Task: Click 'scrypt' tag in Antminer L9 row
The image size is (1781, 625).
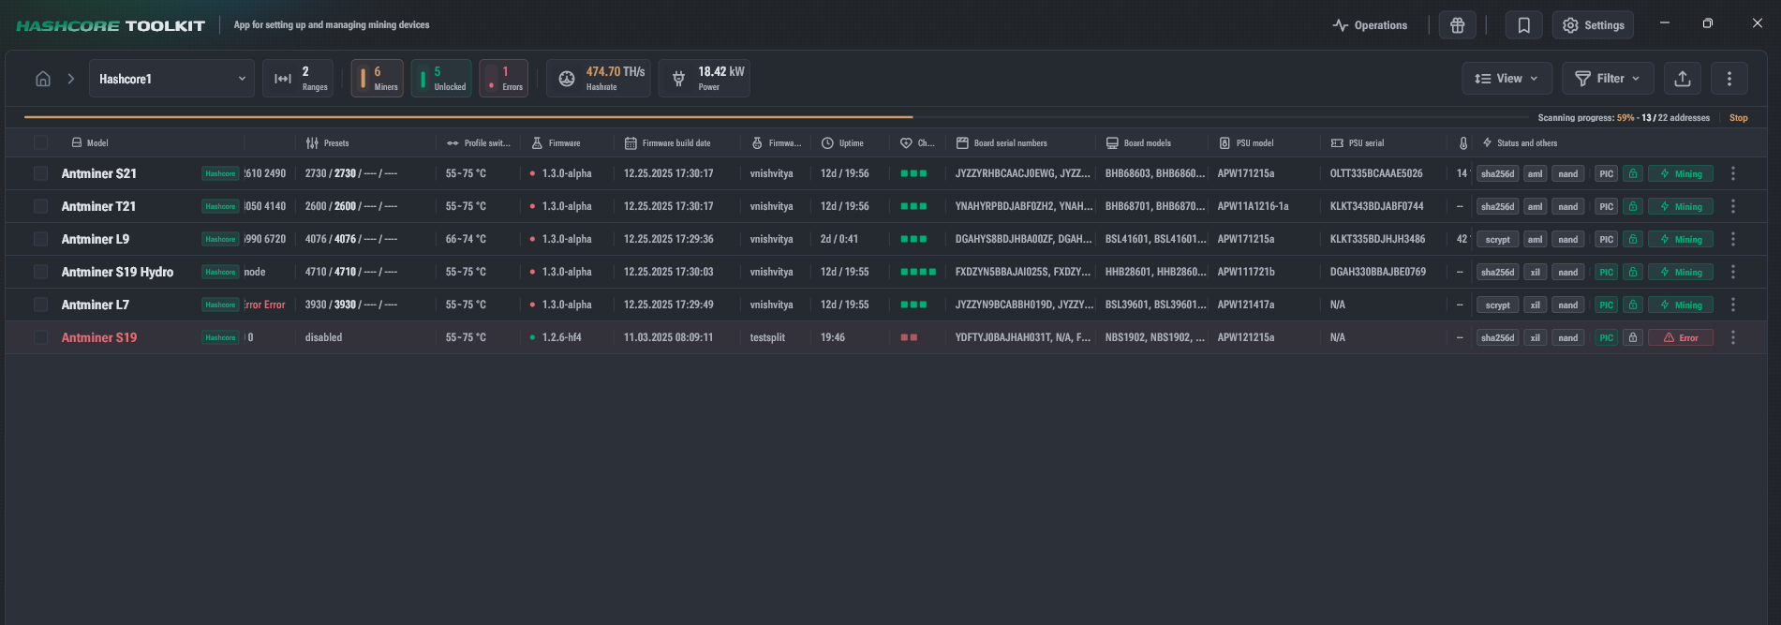Action: coord(1497,239)
